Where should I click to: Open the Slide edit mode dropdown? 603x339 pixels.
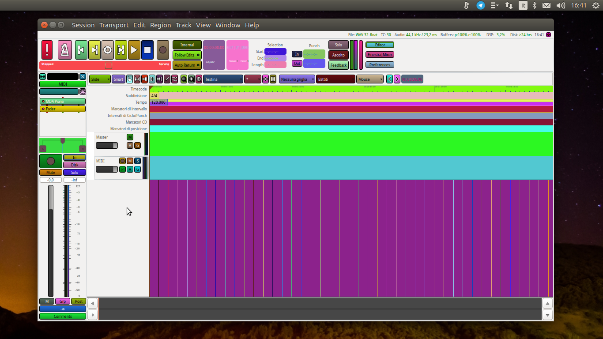(100, 79)
